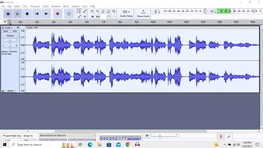Image resolution: width=263 pixels, height=148 pixels.
Task: Open Start and End of Selection dropdown
Action: (x=67, y=135)
